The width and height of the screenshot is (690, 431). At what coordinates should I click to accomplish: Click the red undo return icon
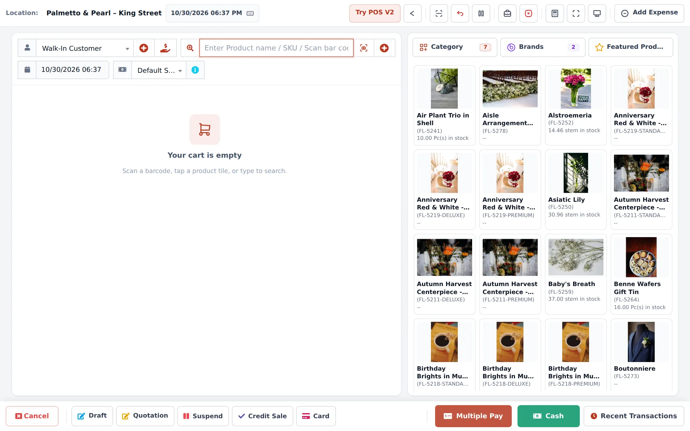point(460,13)
